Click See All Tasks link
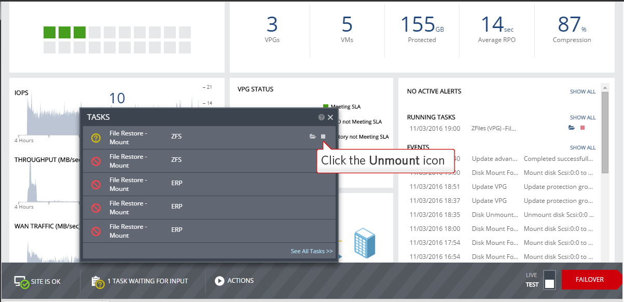Viewport: 624px width, 302px height. 311,251
